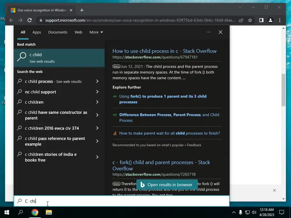Go back in Chrome
The image size is (291, 218).
pyautogui.click(x=11, y=20)
